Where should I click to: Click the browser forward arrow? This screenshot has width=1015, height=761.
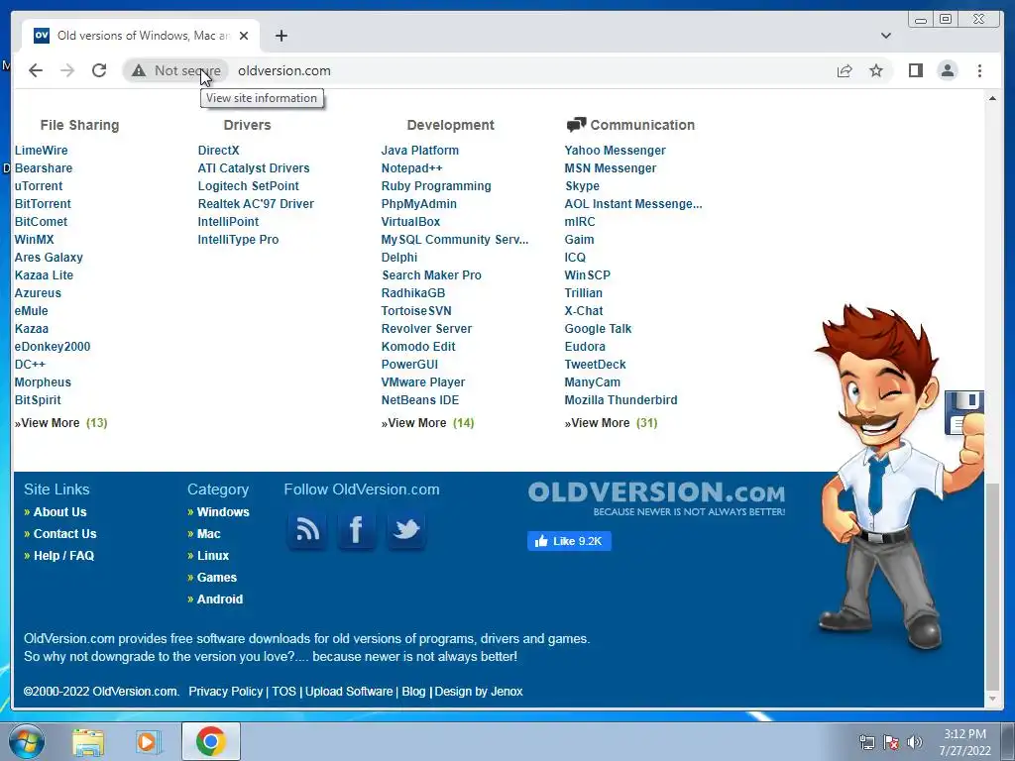[67, 70]
